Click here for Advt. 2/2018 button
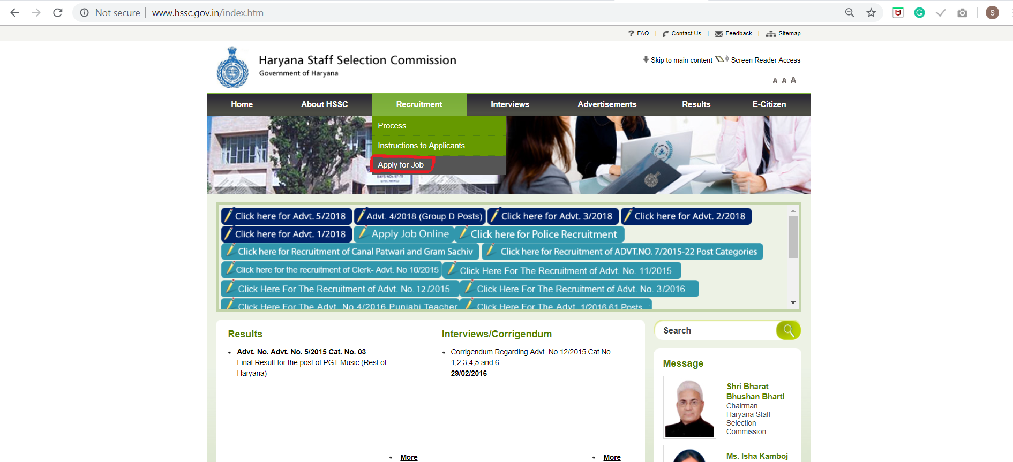The image size is (1013, 462). coord(686,216)
